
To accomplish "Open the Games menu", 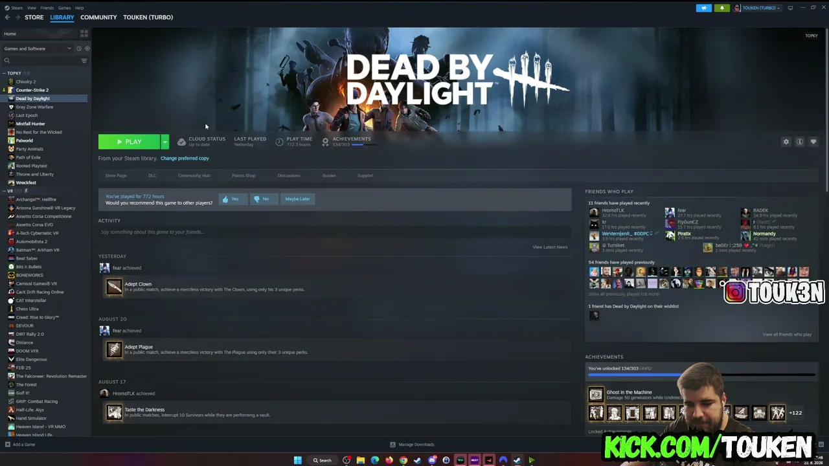I will [x=64, y=8].
